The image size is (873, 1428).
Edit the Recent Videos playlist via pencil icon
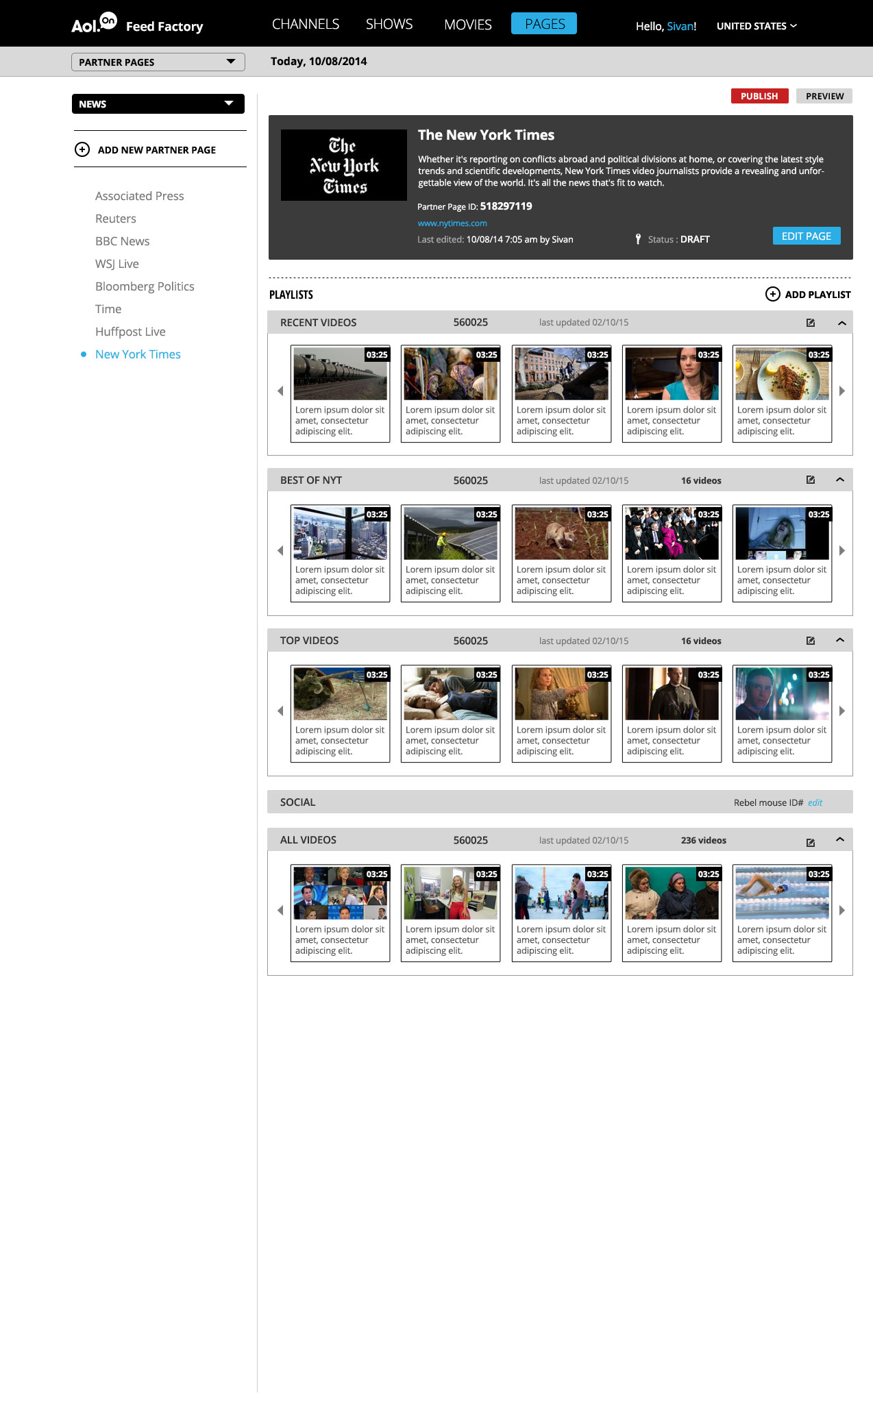pos(811,323)
